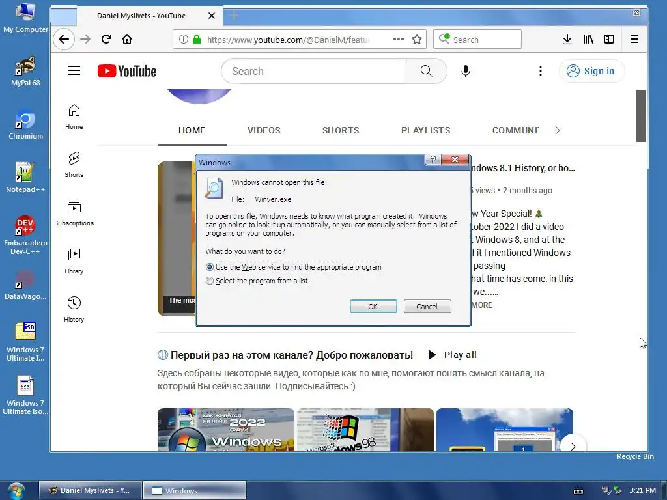Click the YouTube logo
The height and width of the screenshot is (500, 667).
click(x=127, y=71)
